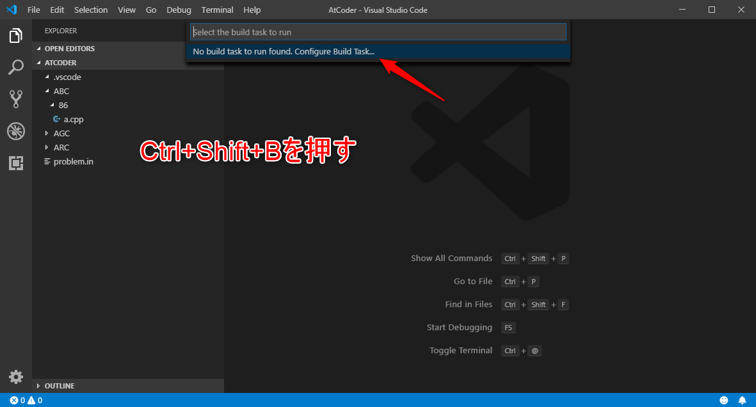Open the Terminal menu
Image resolution: width=756 pixels, height=407 pixels.
(218, 10)
